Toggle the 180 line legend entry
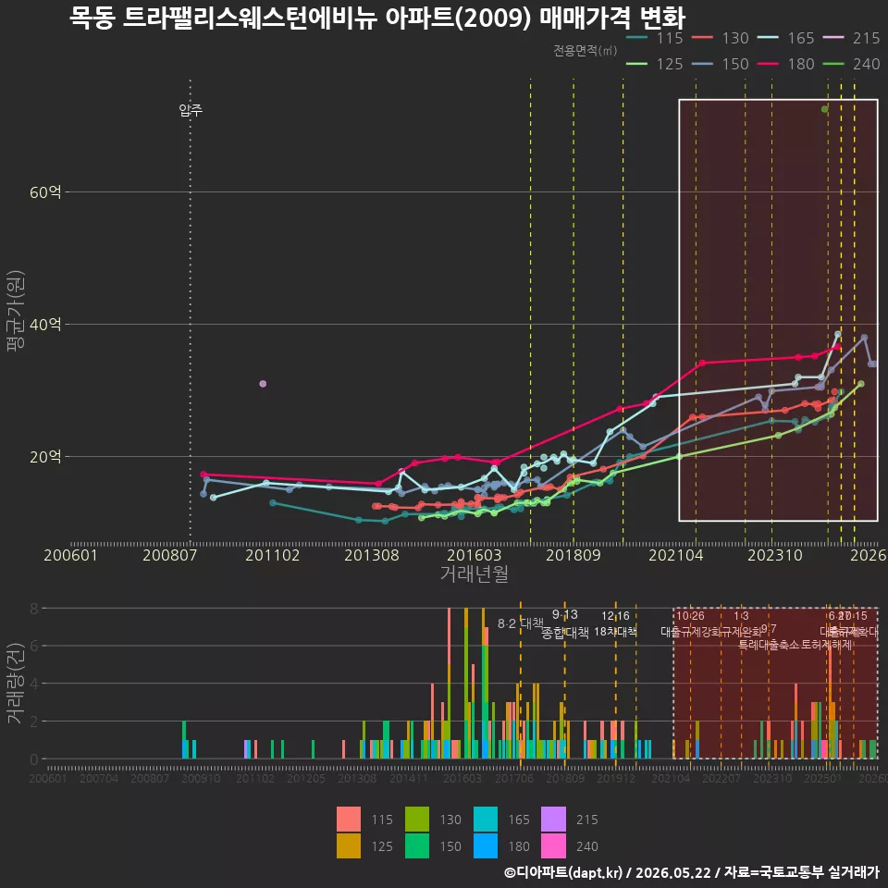Viewport: 888px width, 888px height. point(786,64)
